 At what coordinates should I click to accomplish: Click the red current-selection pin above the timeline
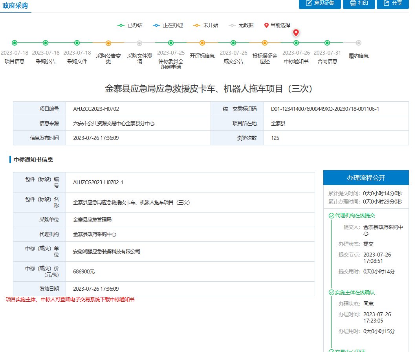coord(296,33)
